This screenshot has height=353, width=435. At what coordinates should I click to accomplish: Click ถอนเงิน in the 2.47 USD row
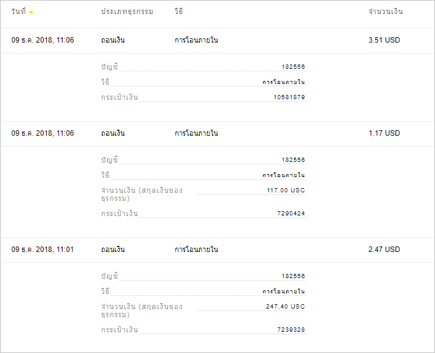coord(113,250)
